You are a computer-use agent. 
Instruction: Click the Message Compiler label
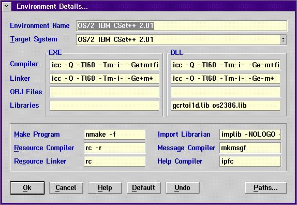pyautogui.click(x=186, y=148)
